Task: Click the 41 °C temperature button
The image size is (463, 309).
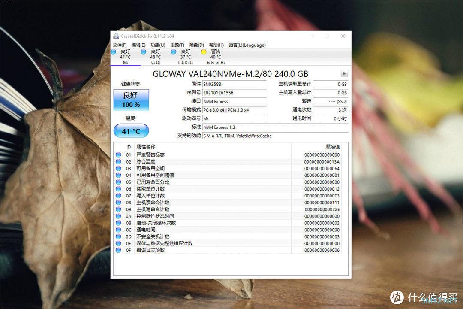Action: coord(131,131)
